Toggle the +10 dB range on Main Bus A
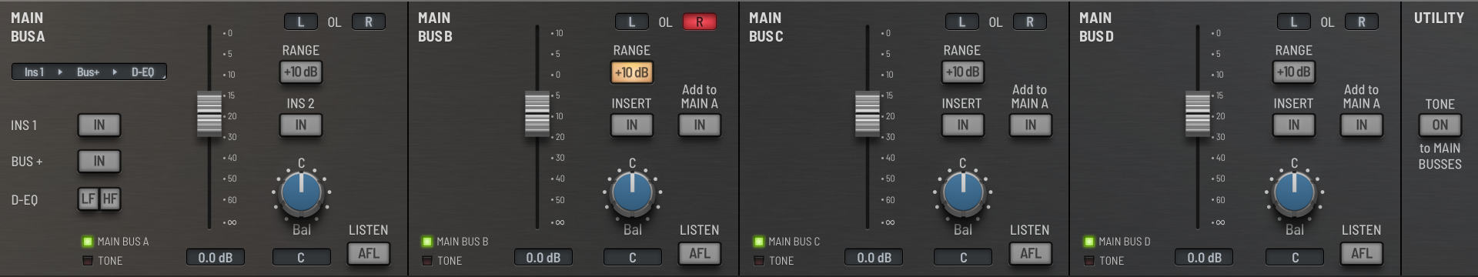 pyautogui.click(x=301, y=72)
